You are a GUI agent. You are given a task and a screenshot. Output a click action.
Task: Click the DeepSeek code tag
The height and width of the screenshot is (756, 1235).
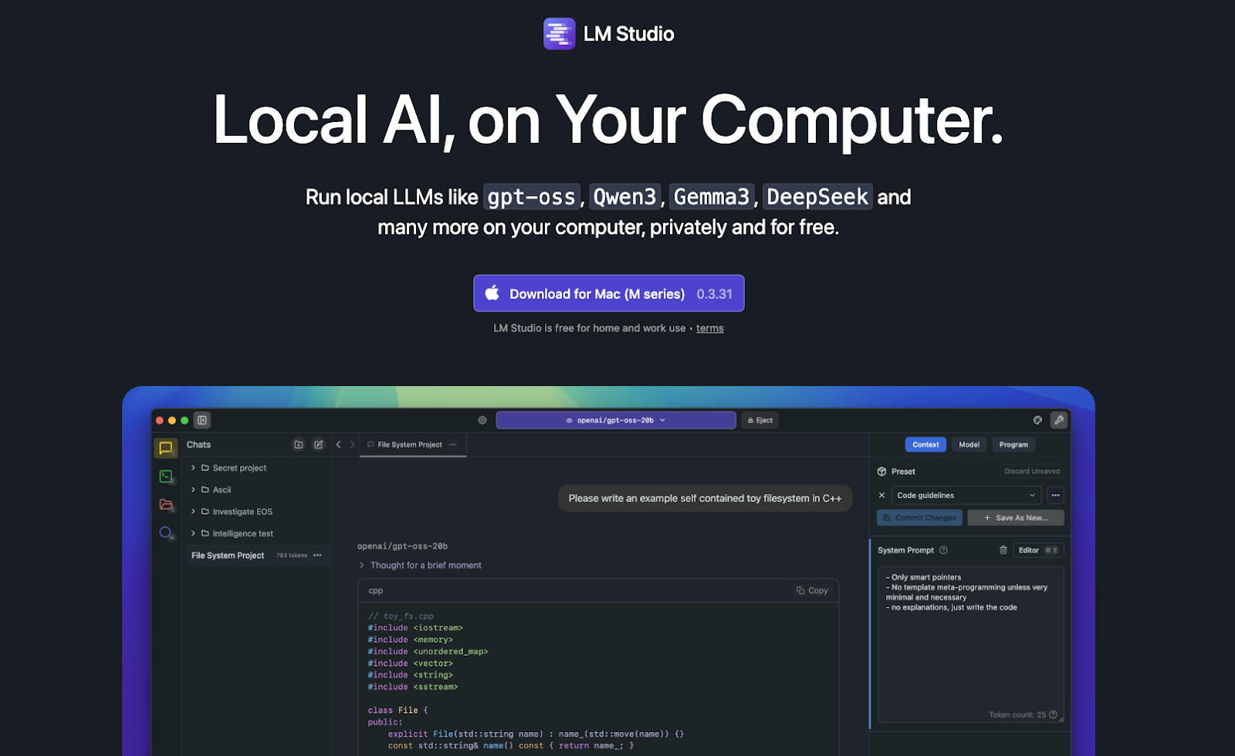click(817, 197)
